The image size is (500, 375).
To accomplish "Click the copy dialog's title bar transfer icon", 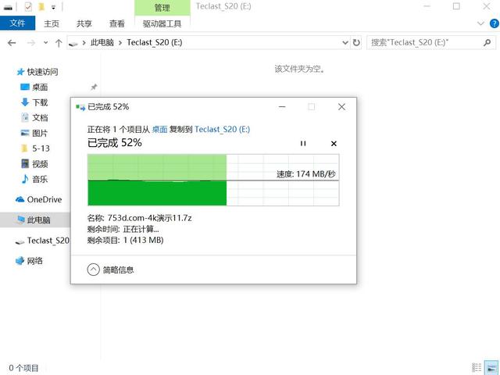I will [x=80, y=107].
